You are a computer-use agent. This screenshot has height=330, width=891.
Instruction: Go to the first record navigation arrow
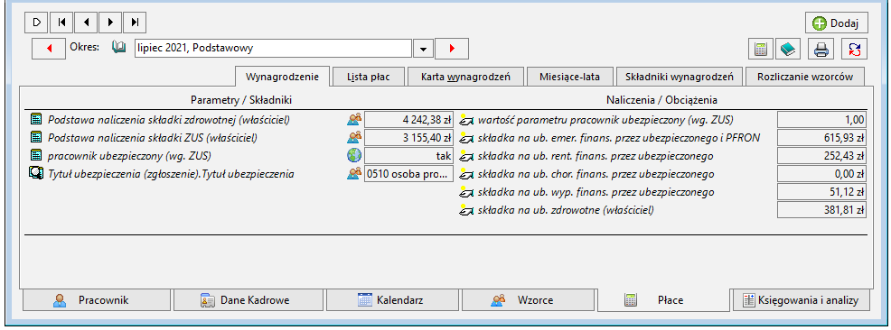62,23
